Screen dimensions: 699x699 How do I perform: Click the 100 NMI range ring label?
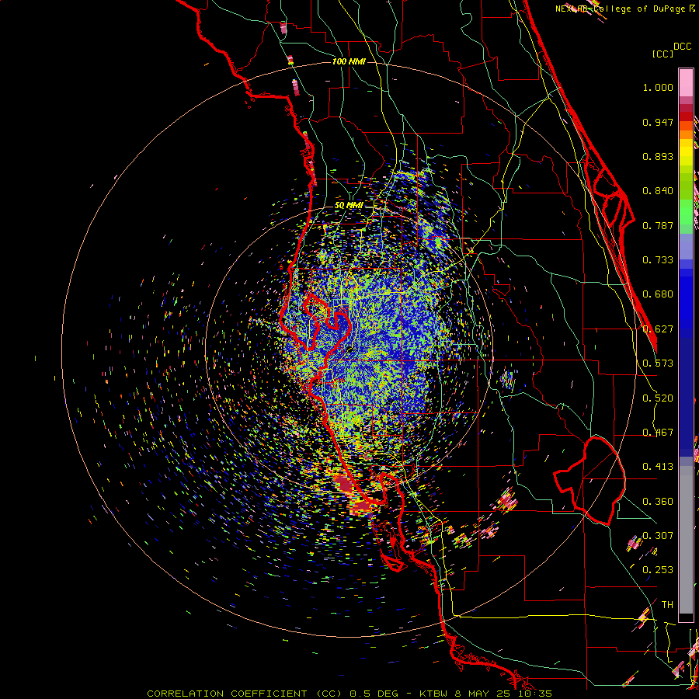coord(349,61)
